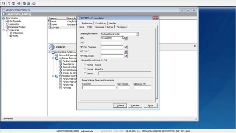Collapse the Segurança tree node

[x=4, y=30]
